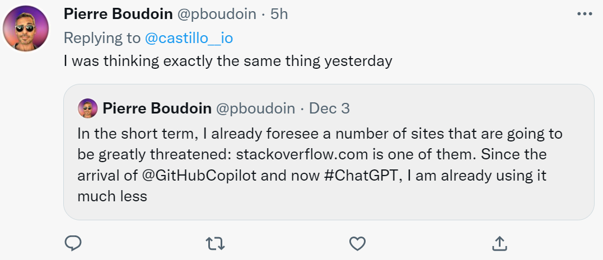603x260 pixels.
Task: Click the reply text "I was thinking exactly the same"
Action: click(x=172, y=62)
